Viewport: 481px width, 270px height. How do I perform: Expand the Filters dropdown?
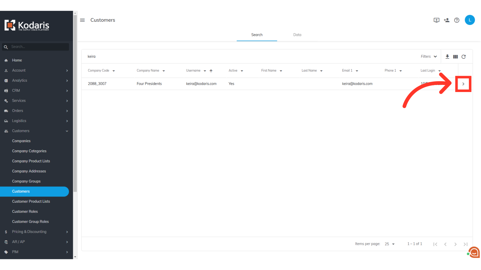click(429, 56)
